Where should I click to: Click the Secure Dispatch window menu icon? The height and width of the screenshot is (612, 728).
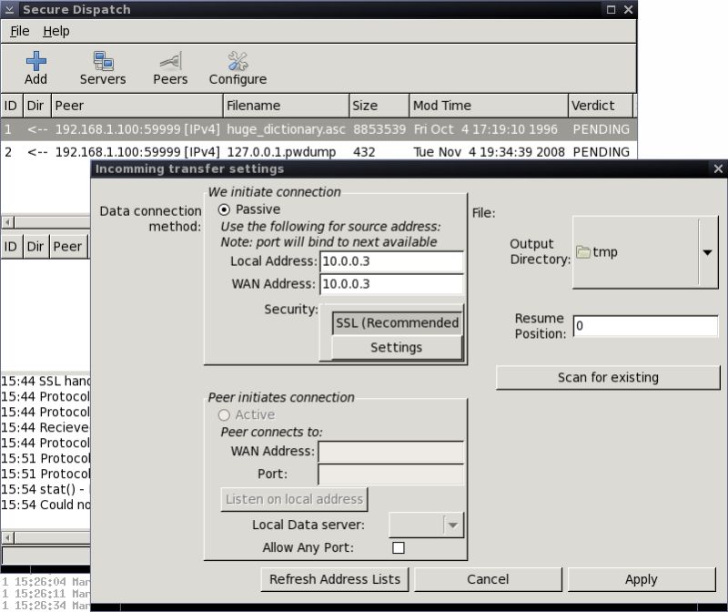click(9, 9)
